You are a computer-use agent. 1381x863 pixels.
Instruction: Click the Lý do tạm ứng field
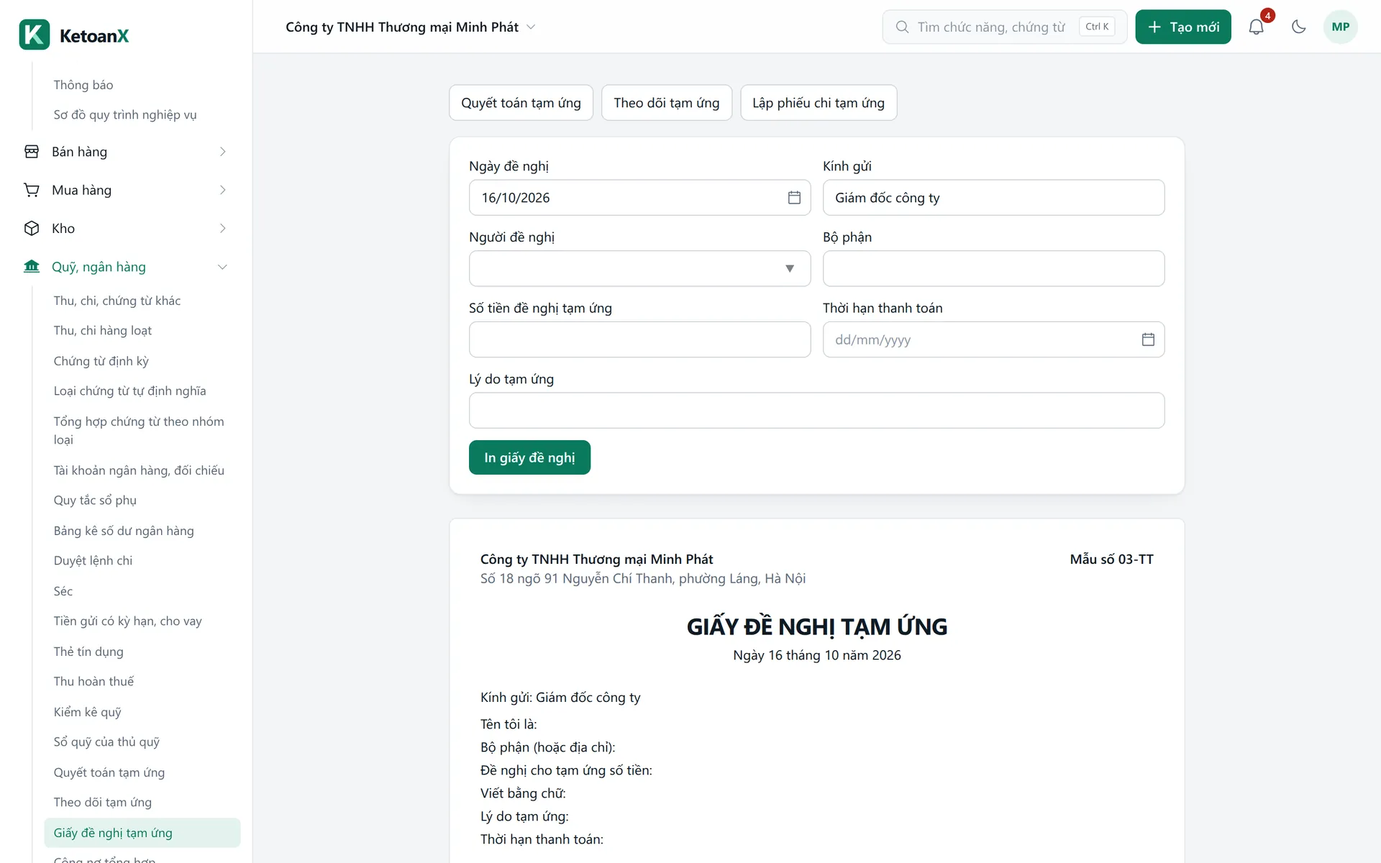coord(816,411)
